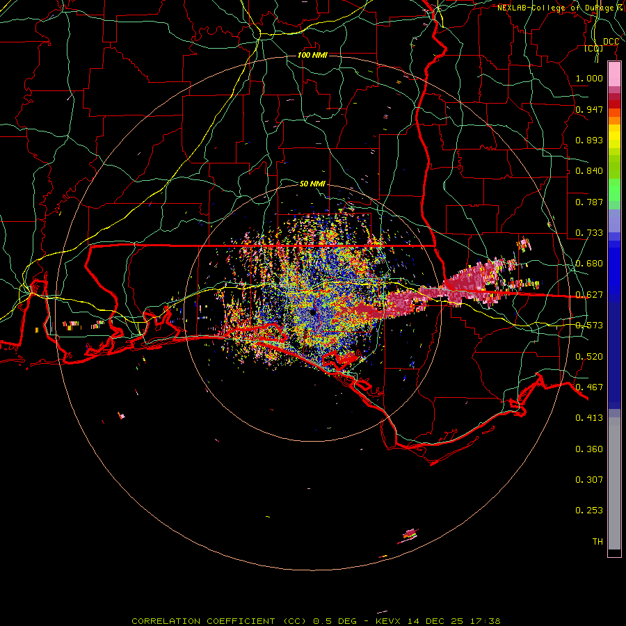The image size is (626, 626).
Task: Pick the bright green segment of color bar
Action: click(x=614, y=190)
